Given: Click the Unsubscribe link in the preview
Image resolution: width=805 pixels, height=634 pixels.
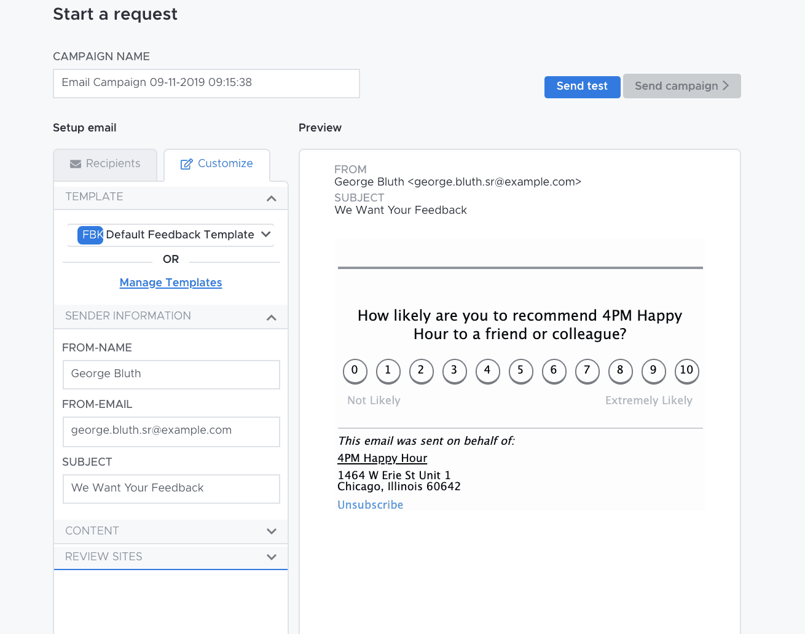Looking at the screenshot, I should tap(370, 504).
